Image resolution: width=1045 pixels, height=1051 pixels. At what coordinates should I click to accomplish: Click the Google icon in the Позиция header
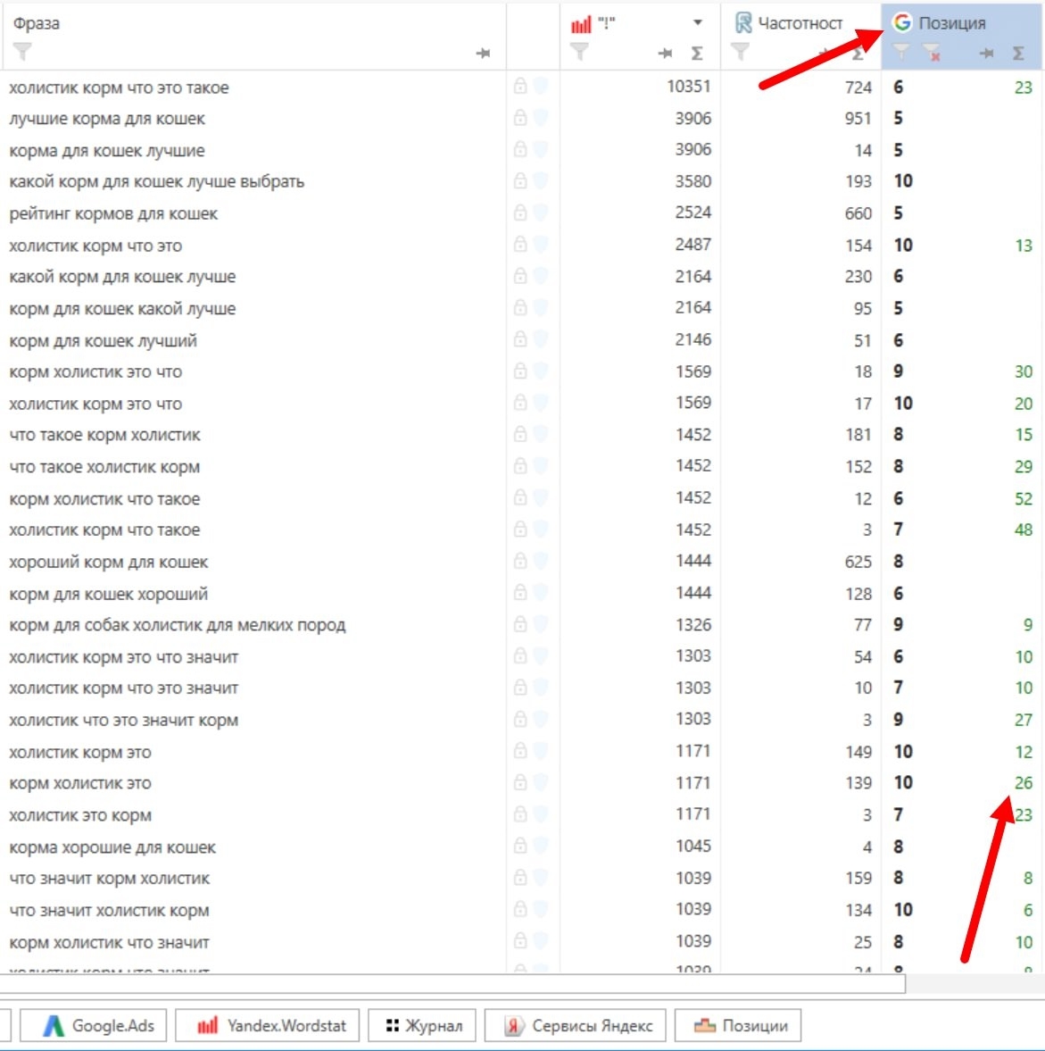click(x=902, y=22)
